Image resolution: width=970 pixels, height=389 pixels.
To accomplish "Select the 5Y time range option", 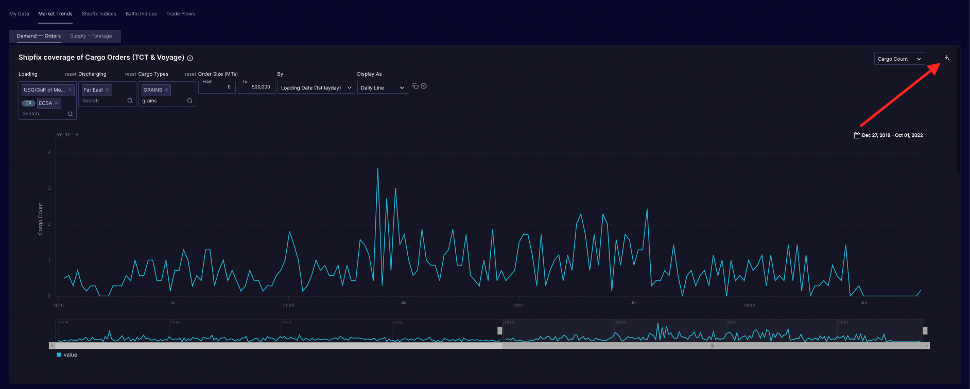I will [x=59, y=135].
